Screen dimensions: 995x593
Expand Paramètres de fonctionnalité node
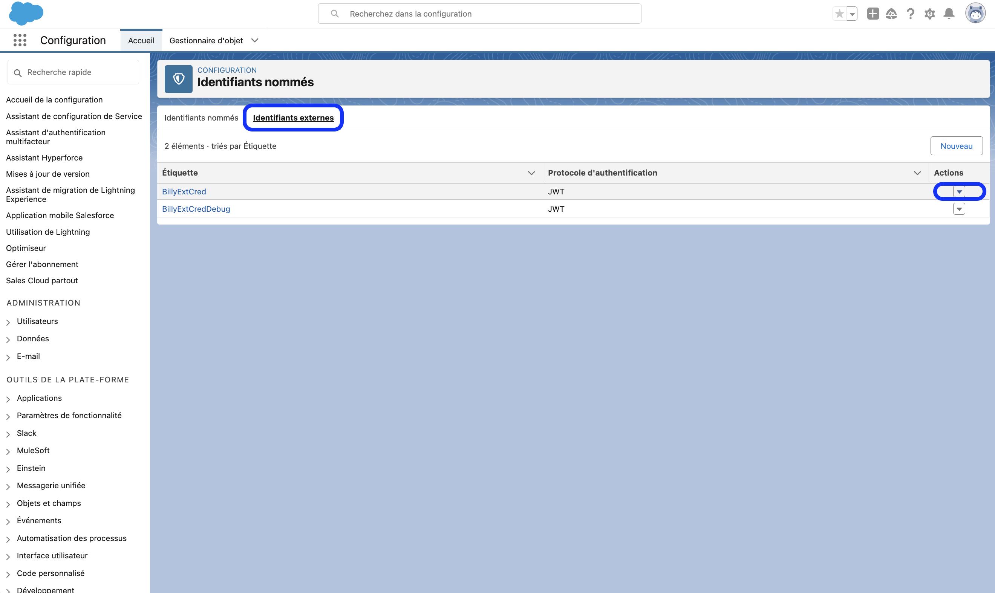(x=8, y=416)
